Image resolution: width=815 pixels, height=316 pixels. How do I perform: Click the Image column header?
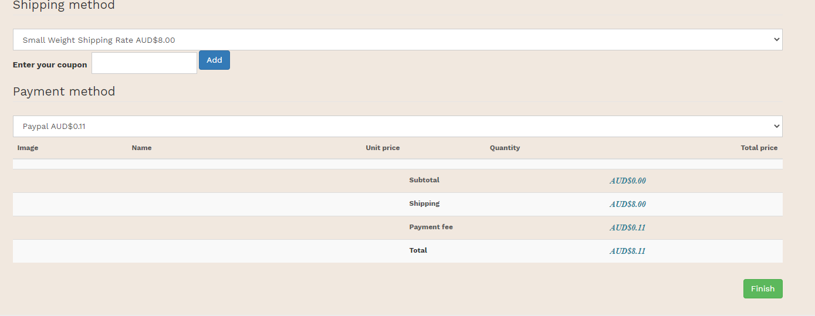pyautogui.click(x=28, y=148)
